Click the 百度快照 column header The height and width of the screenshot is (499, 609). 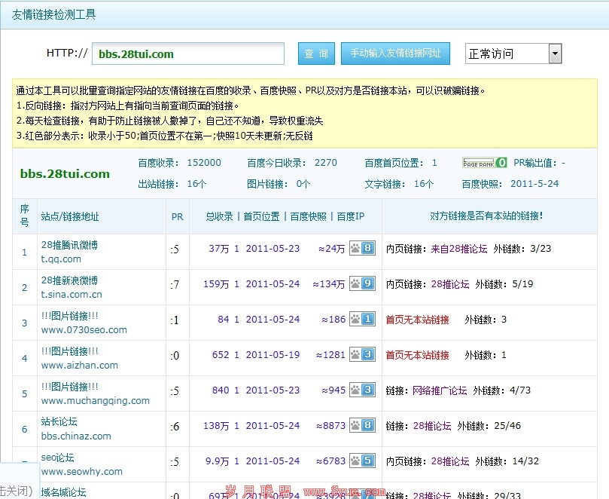[309, 216]
